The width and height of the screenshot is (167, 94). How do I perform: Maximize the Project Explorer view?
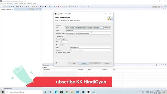click(40, 9)
